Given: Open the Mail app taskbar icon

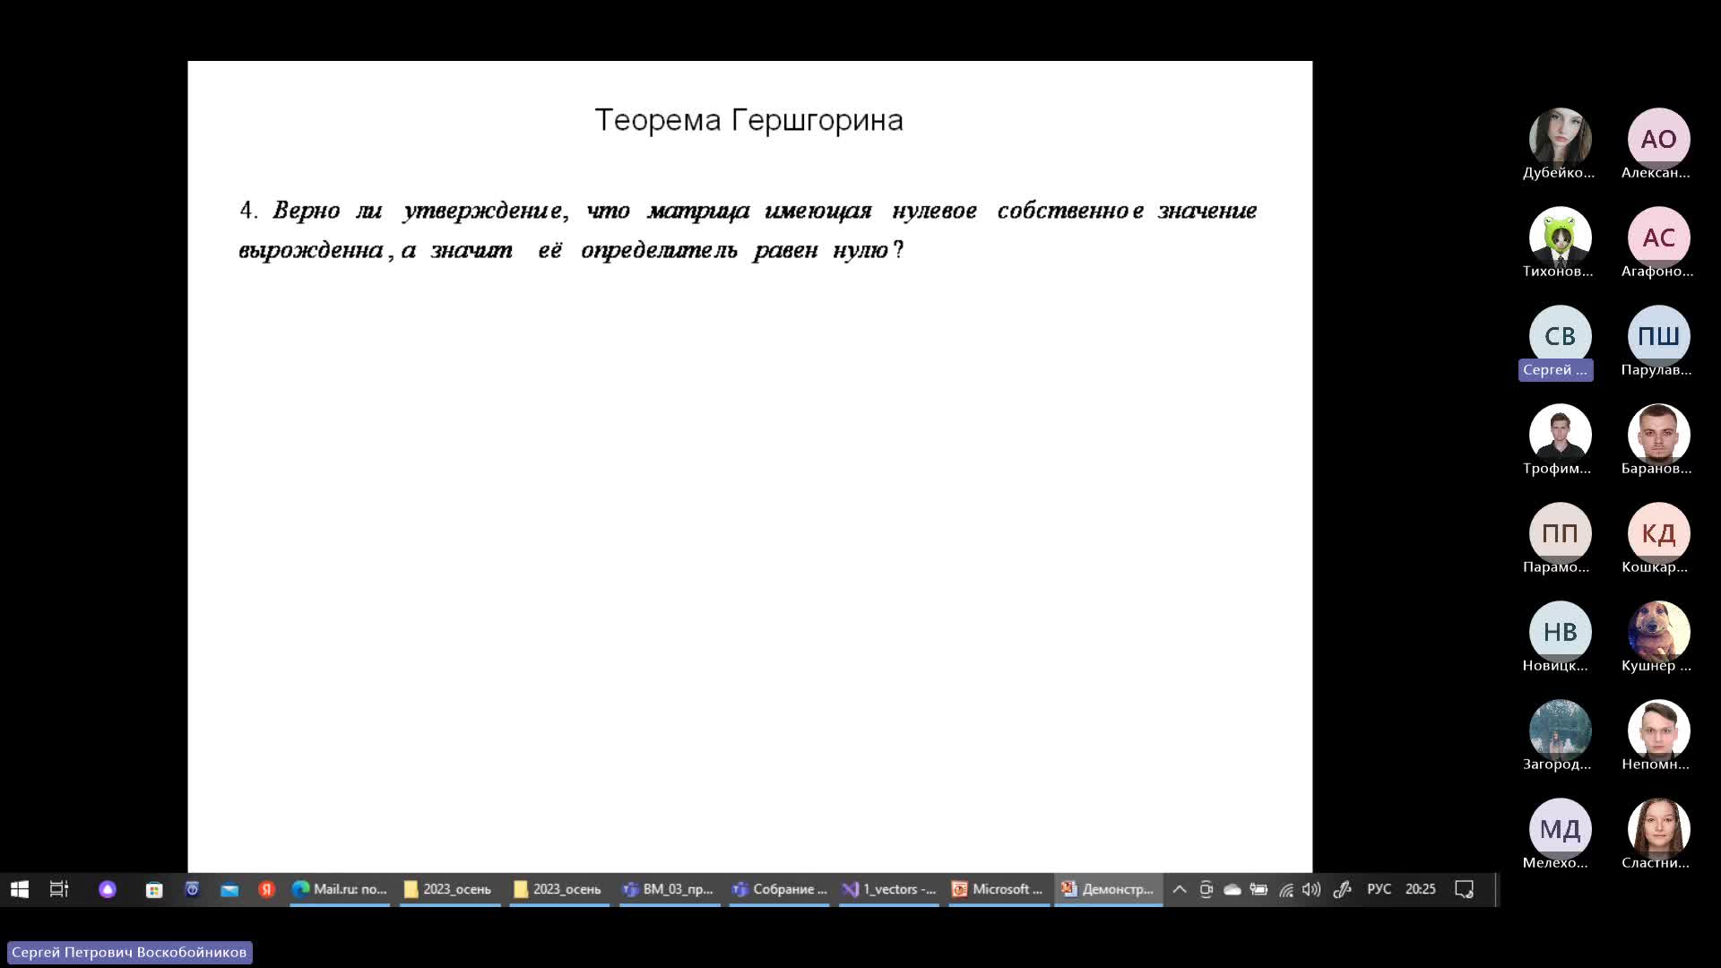Looking at the screenshot, I should tap(229, 889).
